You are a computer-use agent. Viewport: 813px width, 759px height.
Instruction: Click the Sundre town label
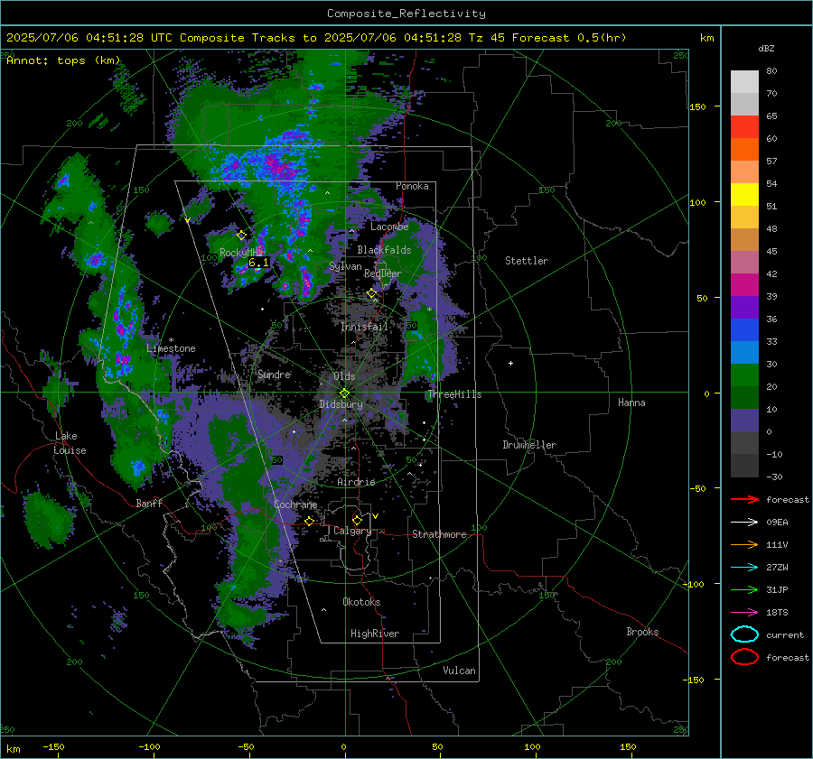(x=275, y=375)
